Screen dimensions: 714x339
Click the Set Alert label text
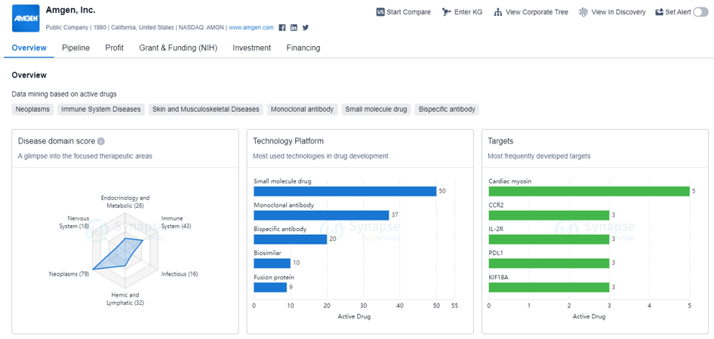pos(678,12)
